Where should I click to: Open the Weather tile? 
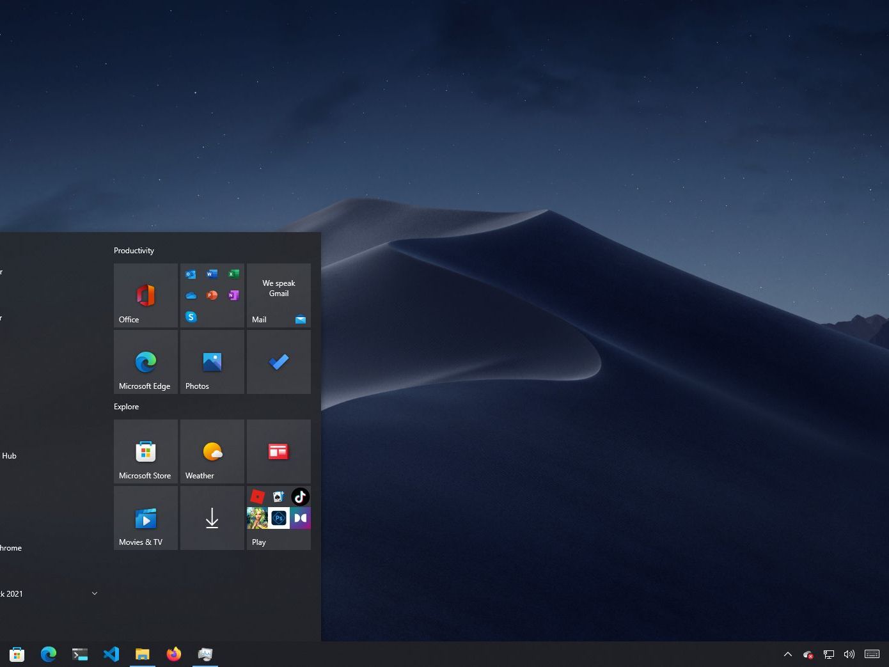click(x=212, y=451)
